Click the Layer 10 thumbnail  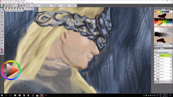point(158,71)
